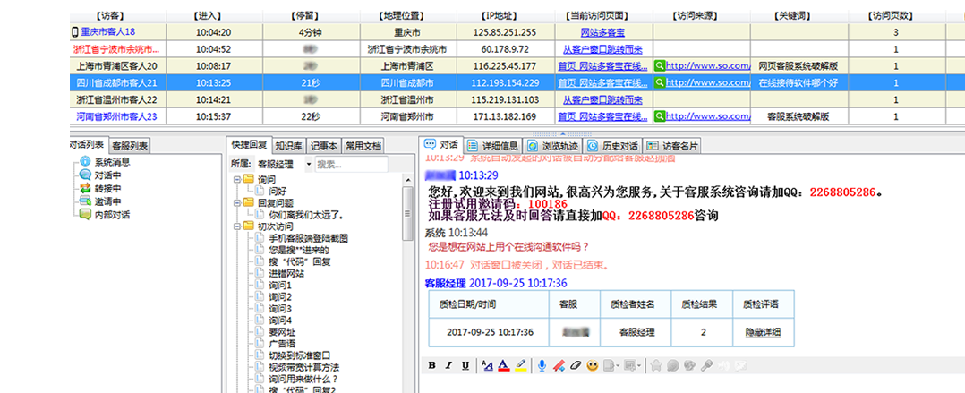Select the eraser clear-format icon

tap(576, 365)
